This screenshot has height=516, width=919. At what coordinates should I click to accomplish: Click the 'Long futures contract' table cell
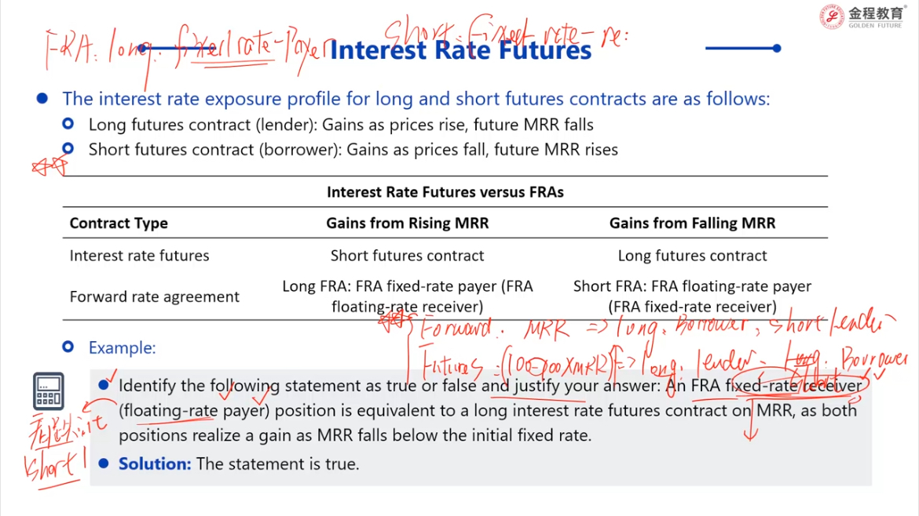point(692,256)
